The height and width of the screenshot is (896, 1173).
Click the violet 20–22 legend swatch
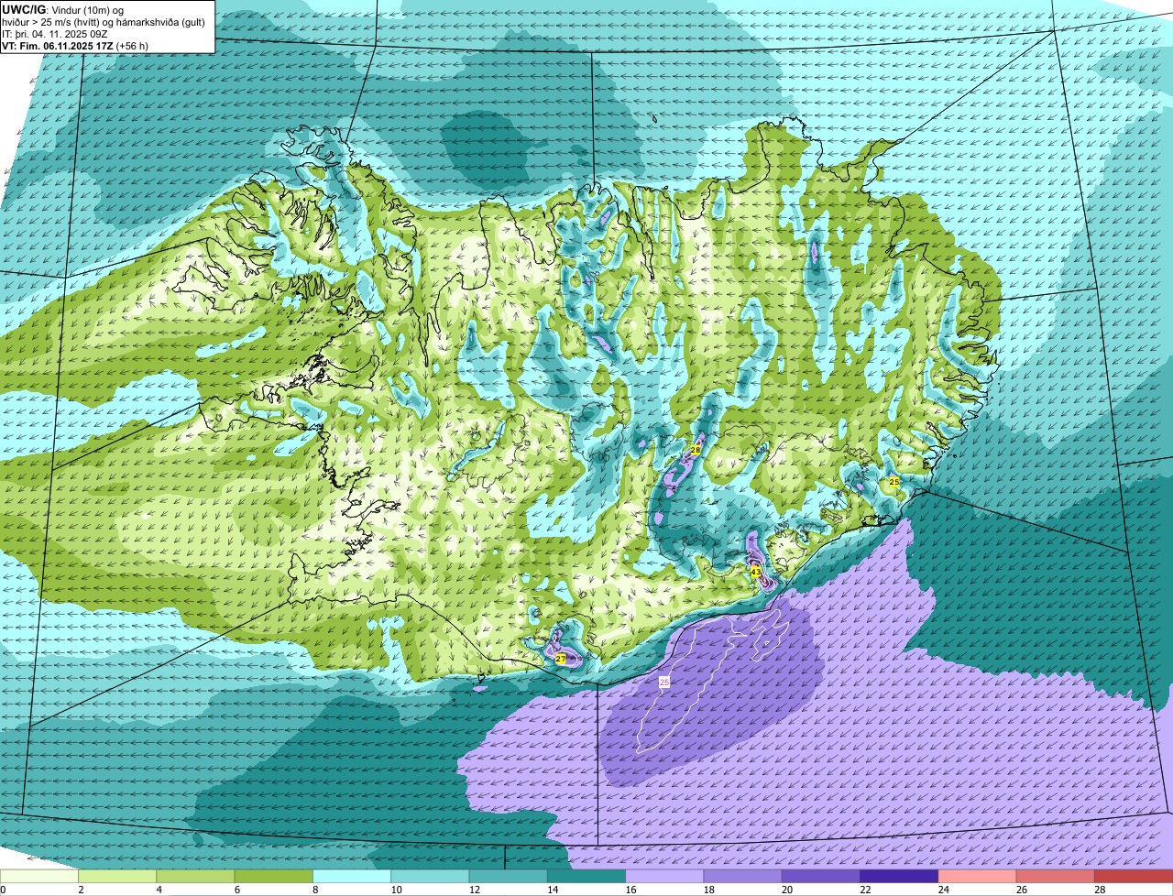click(x=821, y=877)
